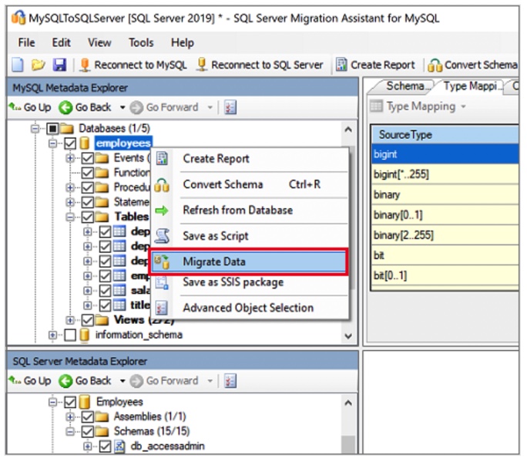Select Convert Schema in the context menu
527x462 pixels.
(x=250, y=184)
